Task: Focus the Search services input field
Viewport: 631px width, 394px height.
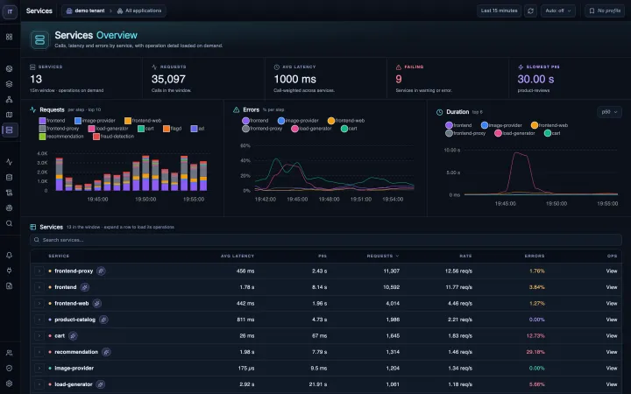Action: pyautogui.click(x=326, y=240)
